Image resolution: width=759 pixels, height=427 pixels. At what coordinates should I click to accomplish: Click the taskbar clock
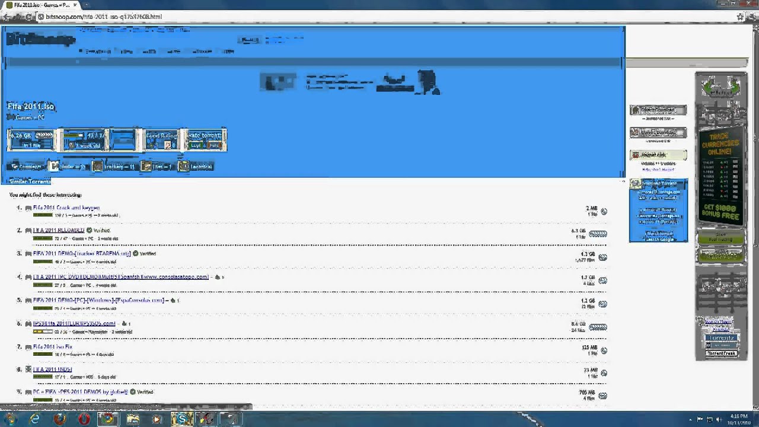coord(739,419)
